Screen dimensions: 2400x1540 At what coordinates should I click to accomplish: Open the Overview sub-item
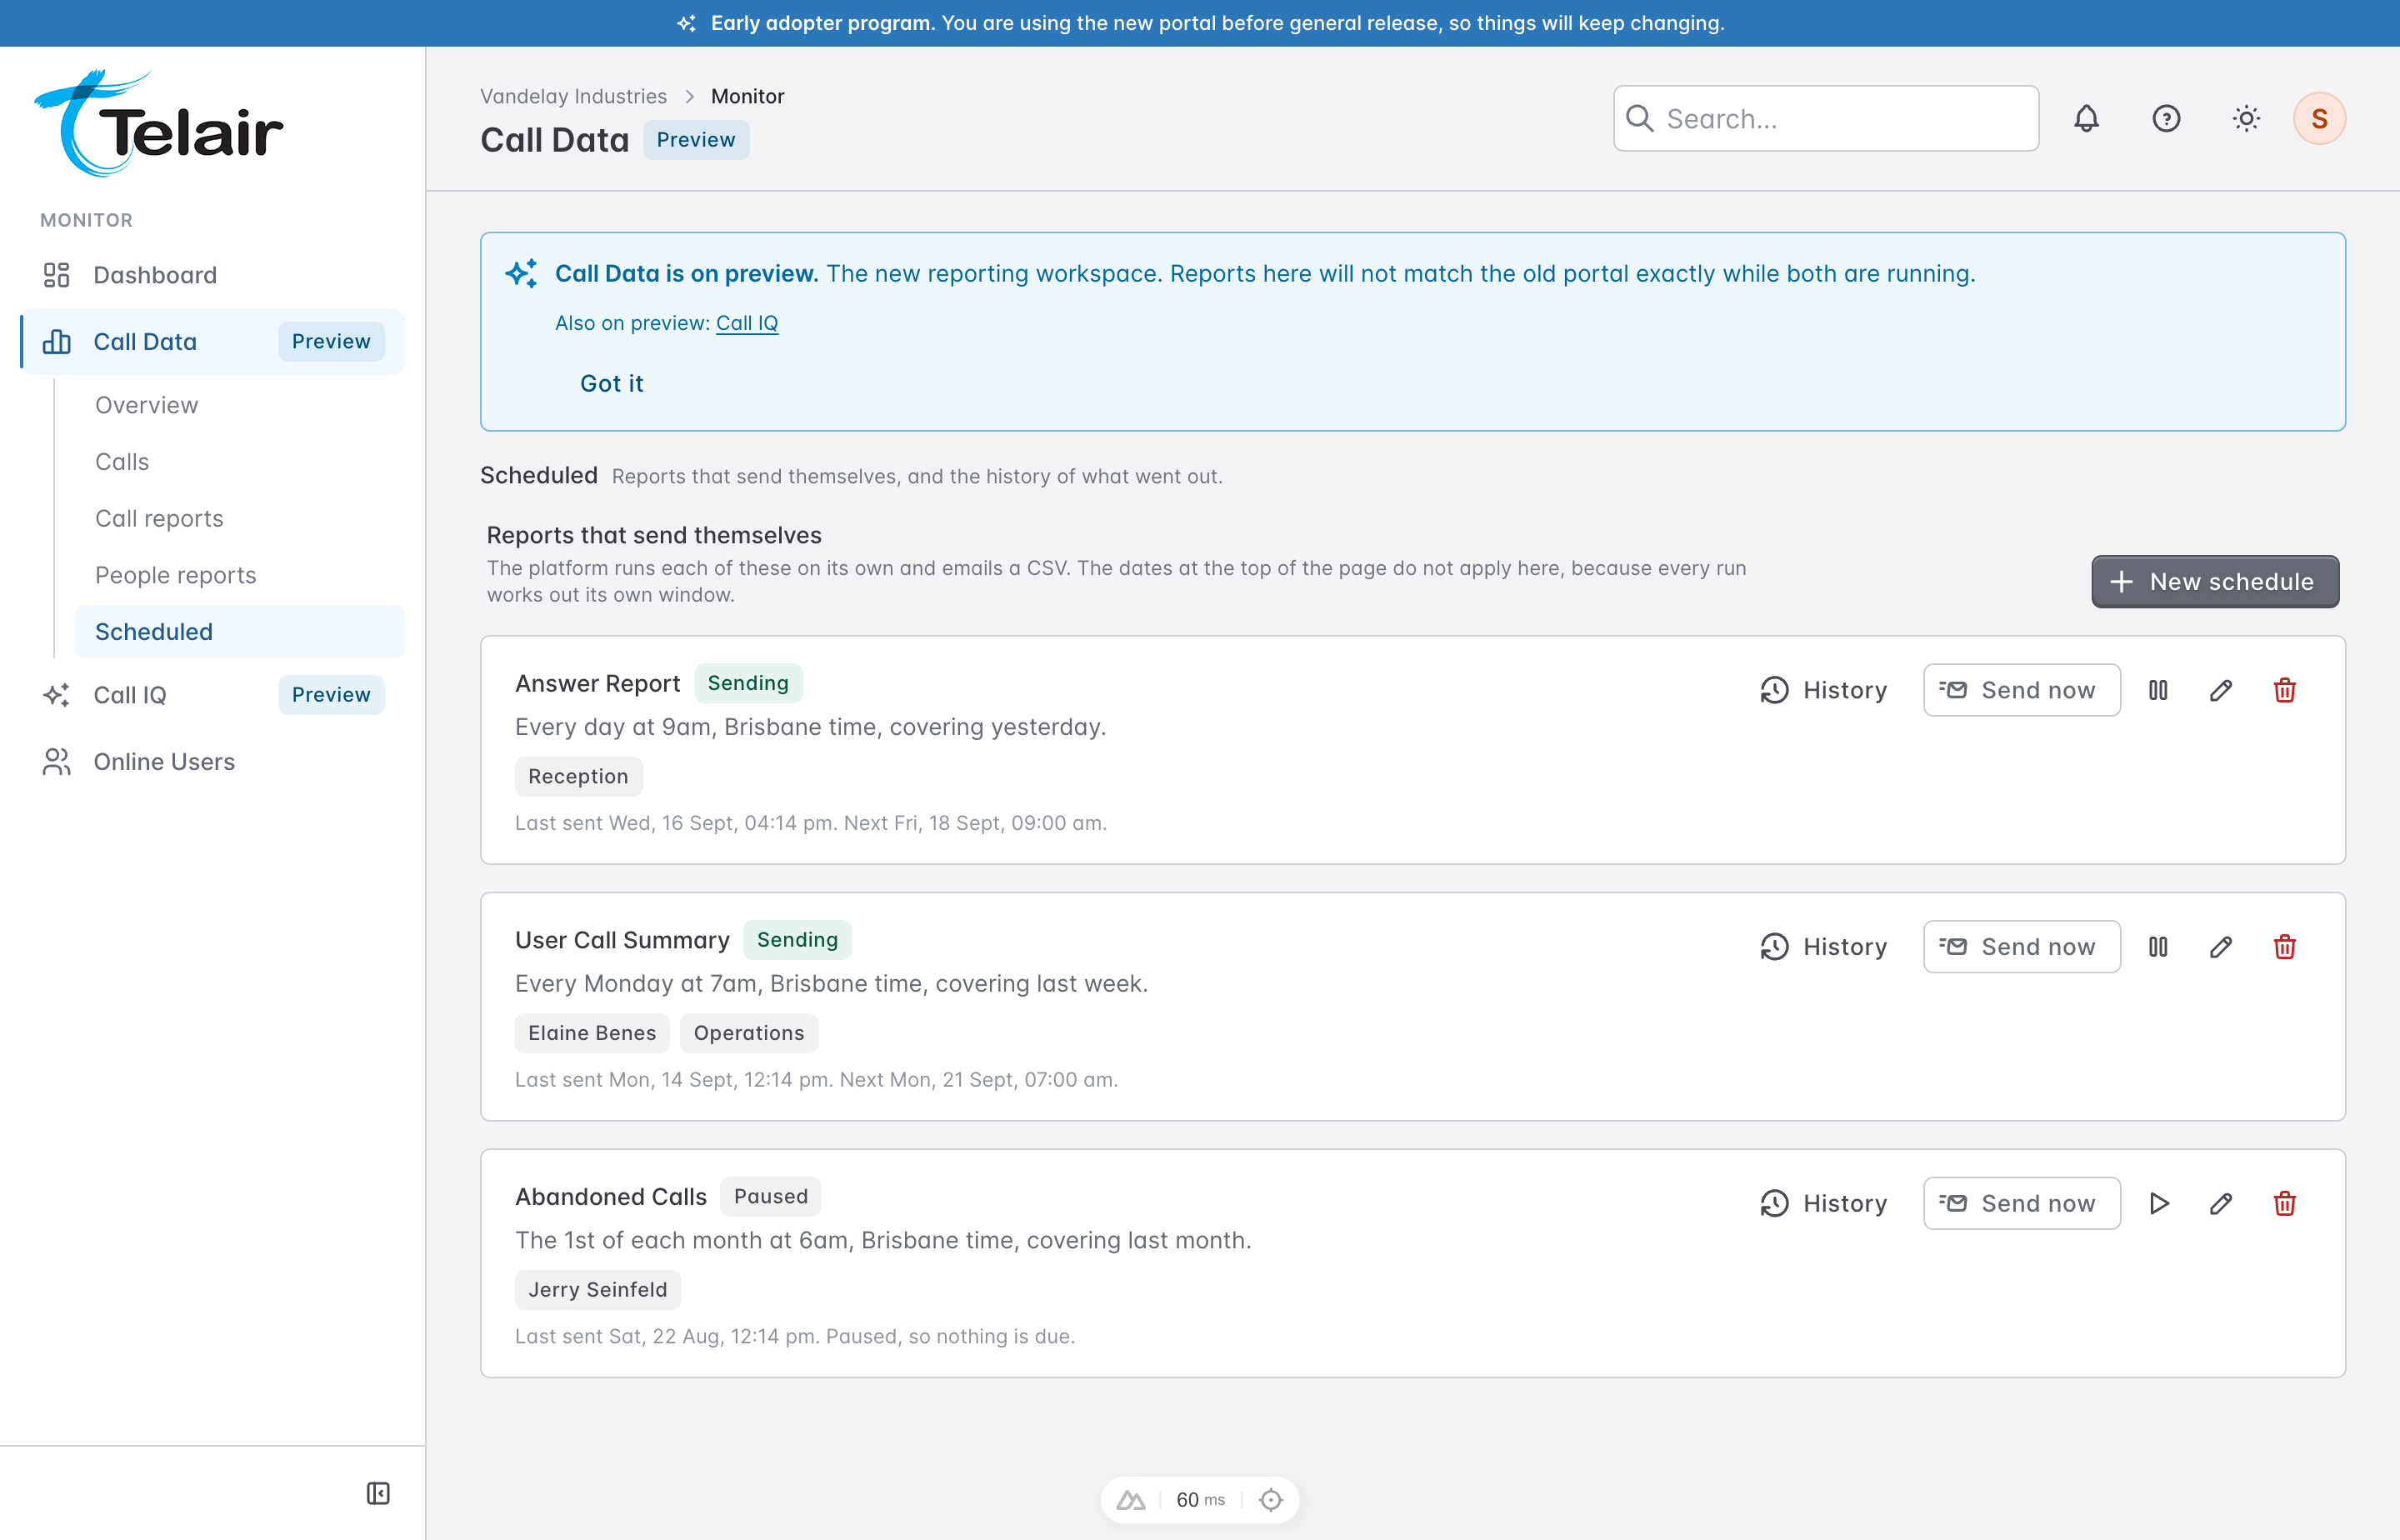coord(239,405)
